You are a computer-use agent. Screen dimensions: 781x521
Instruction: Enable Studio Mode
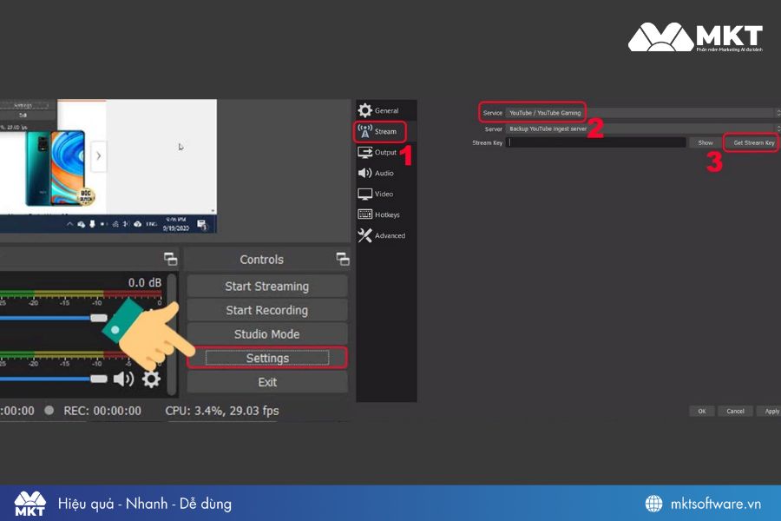pyautogui.click(x=267, y=334)
